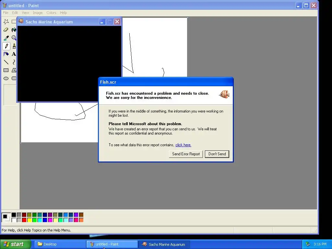Select the Magnifier tool
The image size is (332, 249).
[x=14, y=38]
